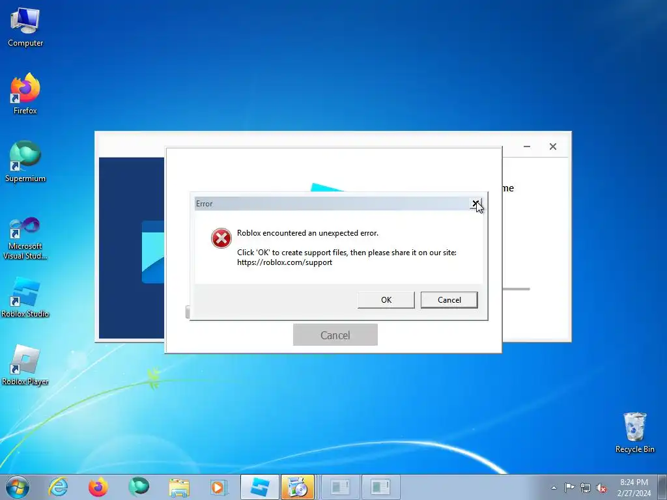Open the network tray icon
The width and height of the screenshot is (667, 500).
coord(586,488)
